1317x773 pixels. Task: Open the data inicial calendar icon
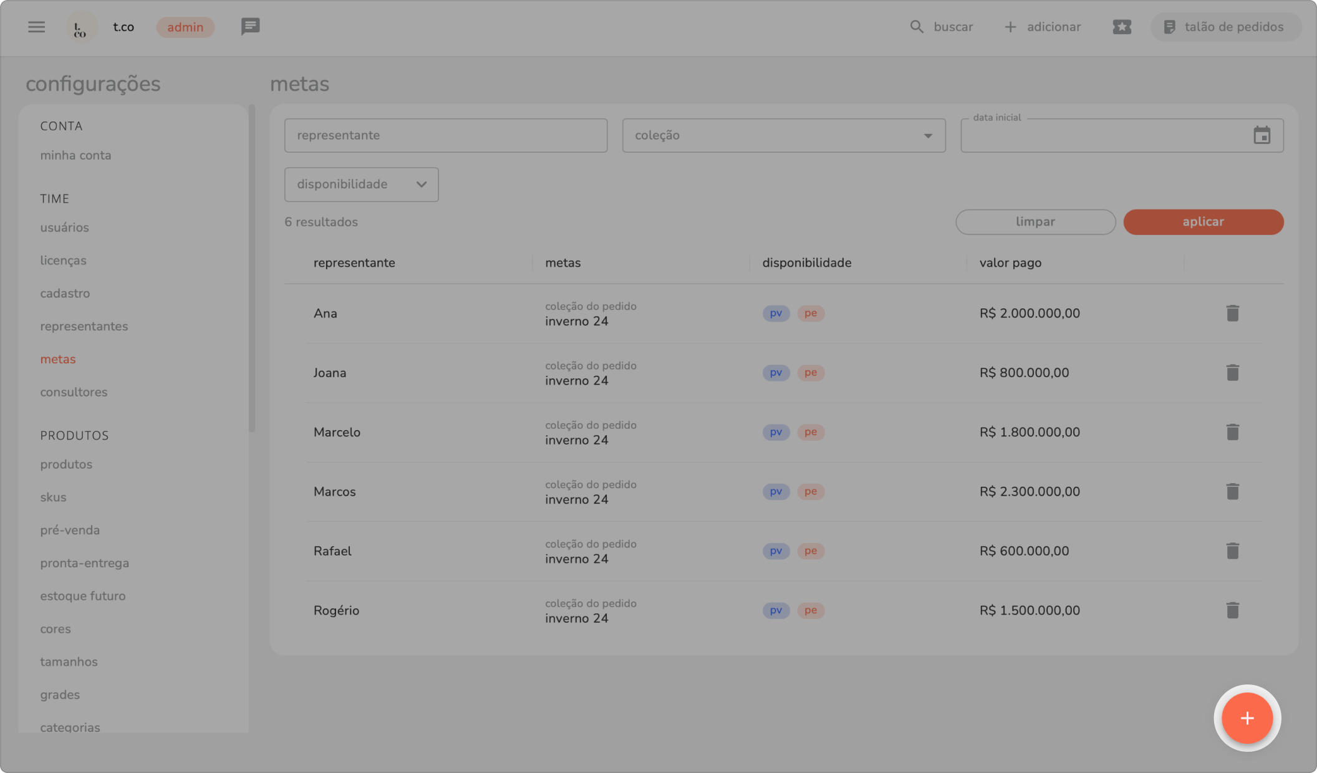1262,135
